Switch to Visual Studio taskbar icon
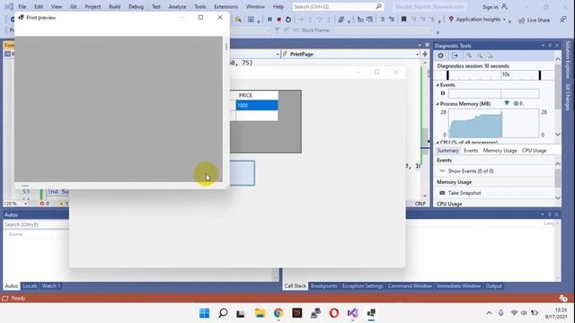The width and height of the screenshot is (575, 323). pos(352,313)
